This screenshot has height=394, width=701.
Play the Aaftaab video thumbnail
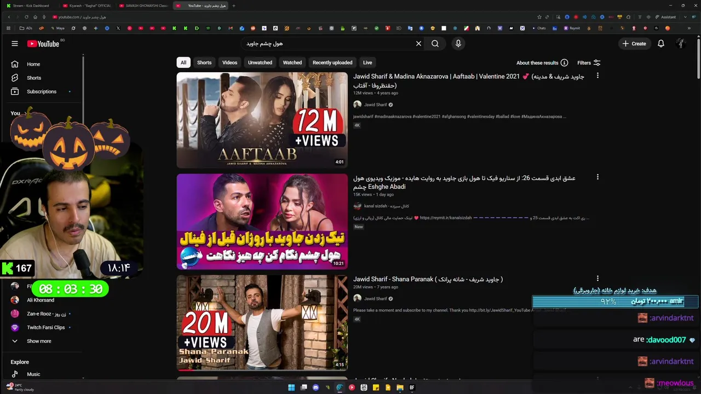[x=262, y=120]
